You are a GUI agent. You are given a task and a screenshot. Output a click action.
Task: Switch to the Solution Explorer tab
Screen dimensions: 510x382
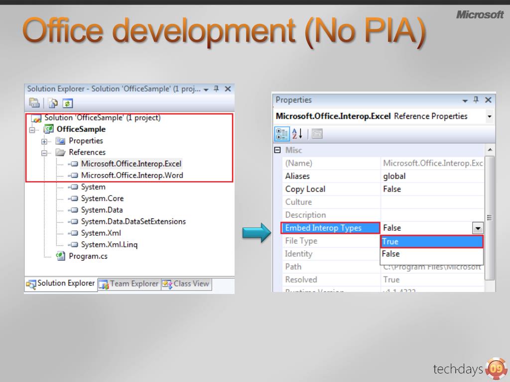point(61,284)
